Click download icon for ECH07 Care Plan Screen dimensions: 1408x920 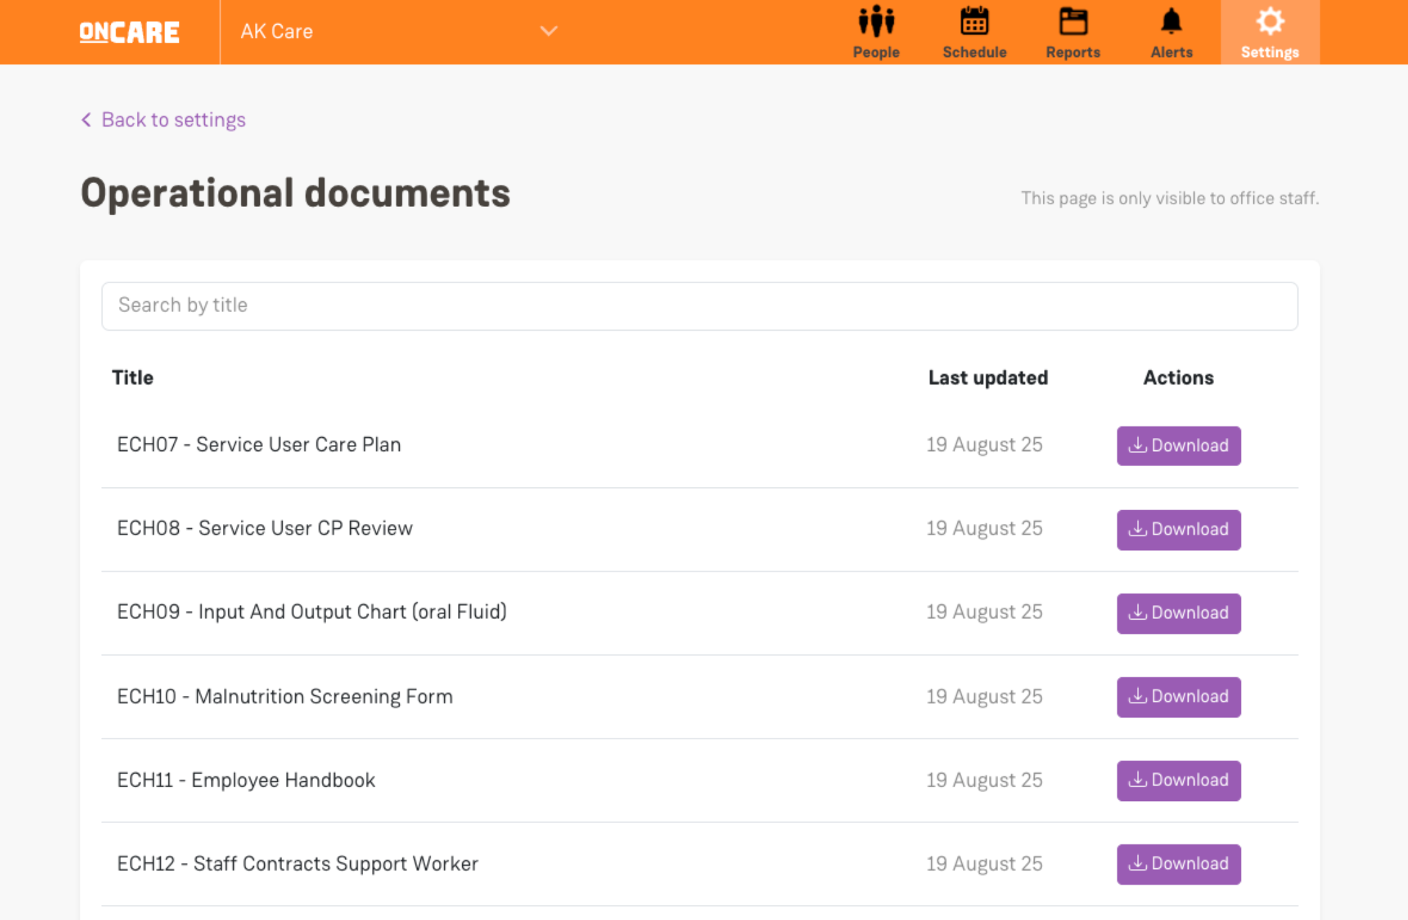pos(1138,445)
